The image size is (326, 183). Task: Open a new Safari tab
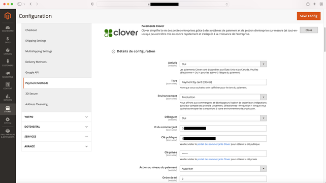tap(314, 4)
